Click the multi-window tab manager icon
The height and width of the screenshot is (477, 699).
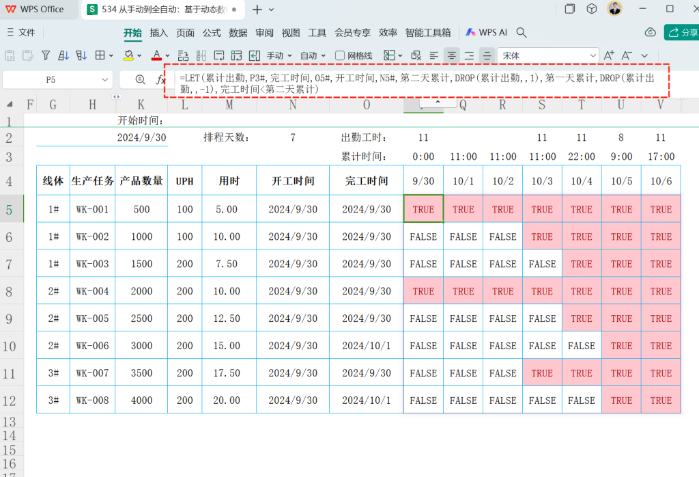coord(570,8)
